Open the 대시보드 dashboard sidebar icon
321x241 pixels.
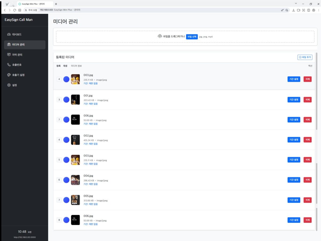tap(9, 34)
